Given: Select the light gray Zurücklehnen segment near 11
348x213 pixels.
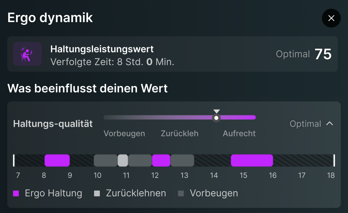Looking at the screenshot, I should pyautogui.click(x=123, y=160).
